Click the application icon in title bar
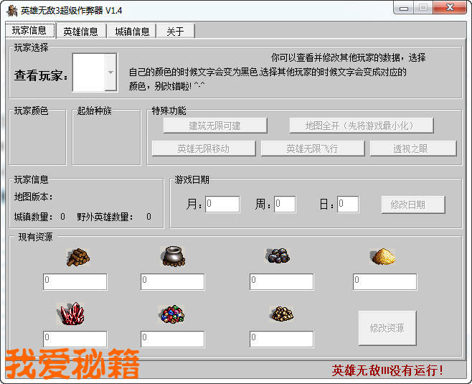 11,11
